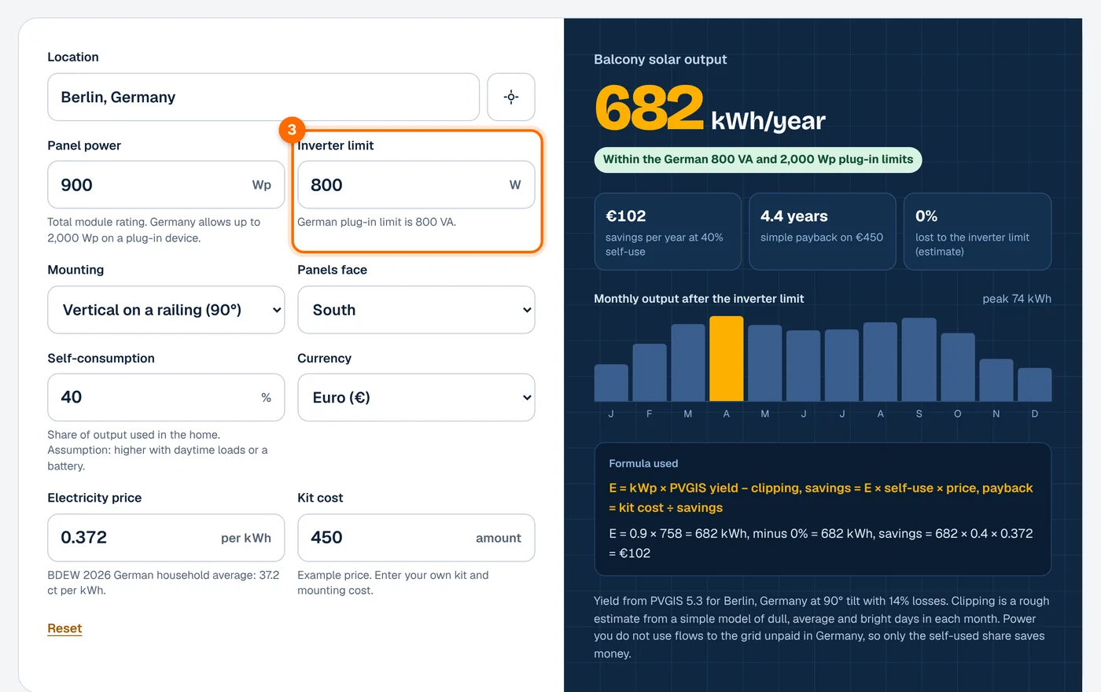
Task: Click the locate-me crosshair icon button
Action: [511, 98]
